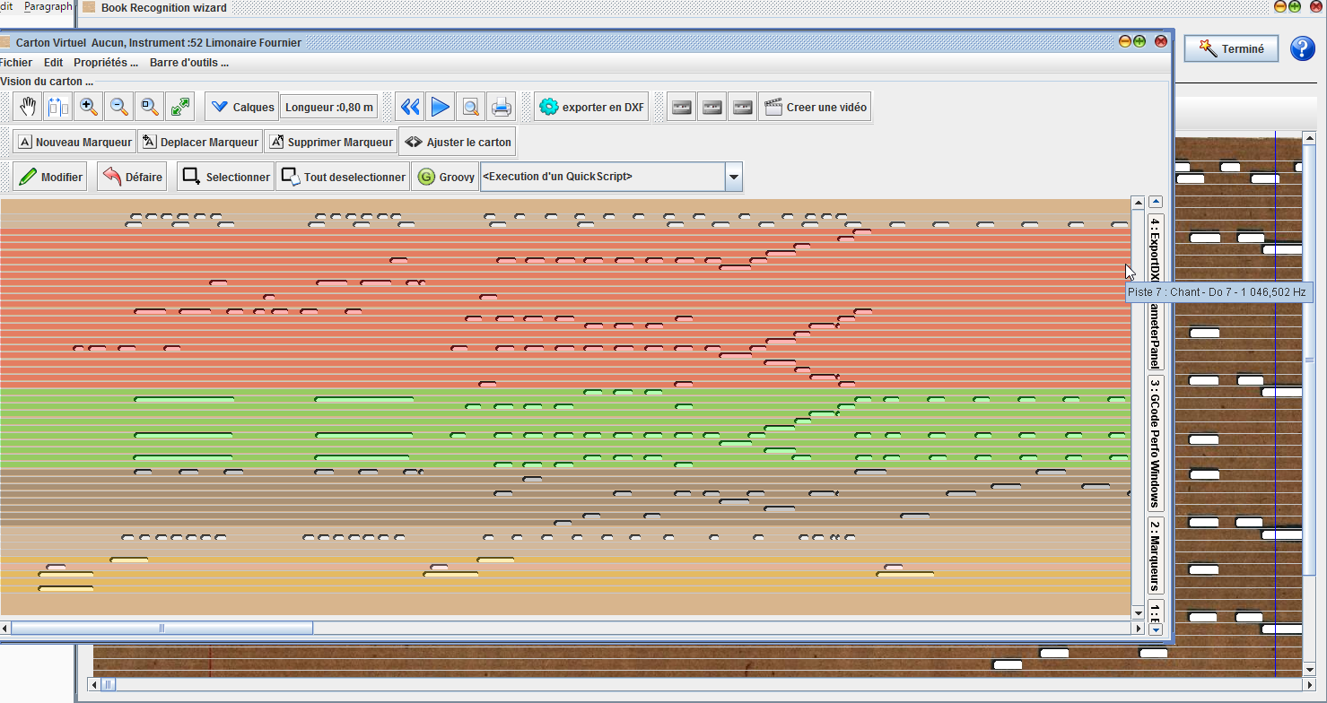Click the exporter en DXF button
The height and width of the screenshot is (703, 1327).
point(592,108)
